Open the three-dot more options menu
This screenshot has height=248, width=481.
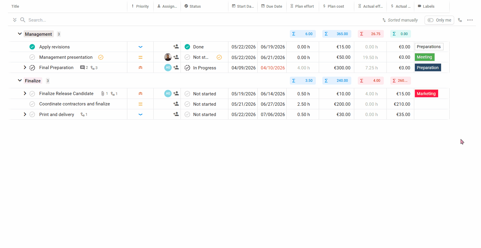(470, 20)
